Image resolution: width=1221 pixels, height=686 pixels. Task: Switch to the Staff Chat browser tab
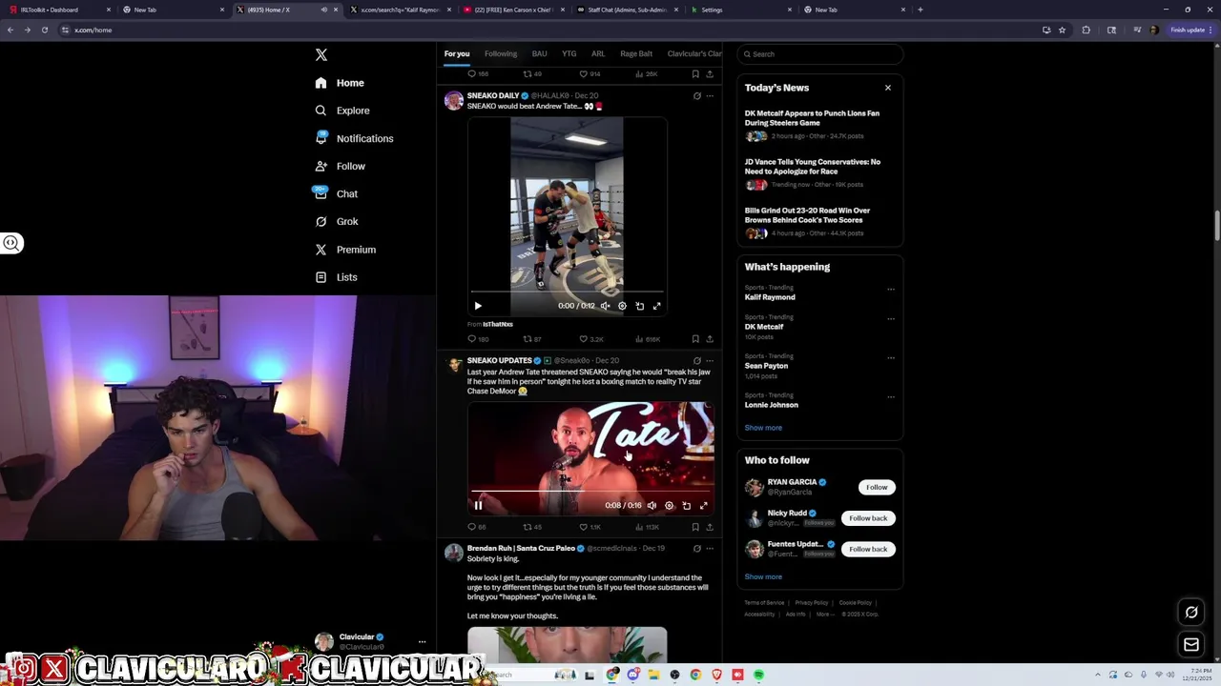628,10
